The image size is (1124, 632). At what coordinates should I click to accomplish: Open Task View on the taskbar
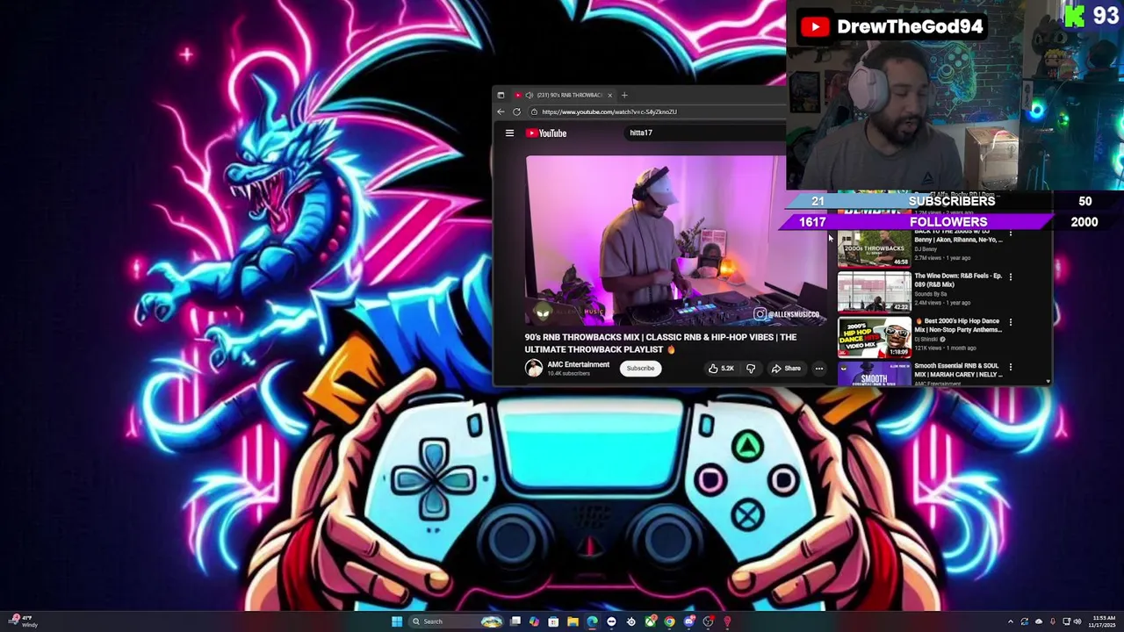[x=515, y=621]
